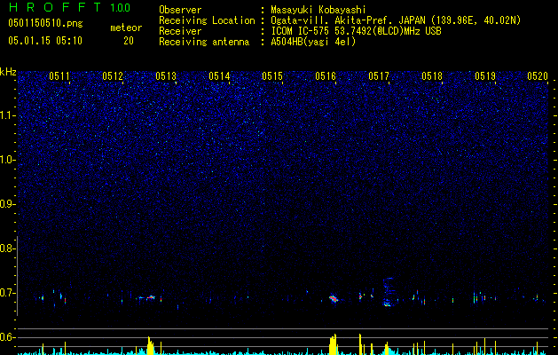Click the bright meteor echo at 0516

point(333,298)
